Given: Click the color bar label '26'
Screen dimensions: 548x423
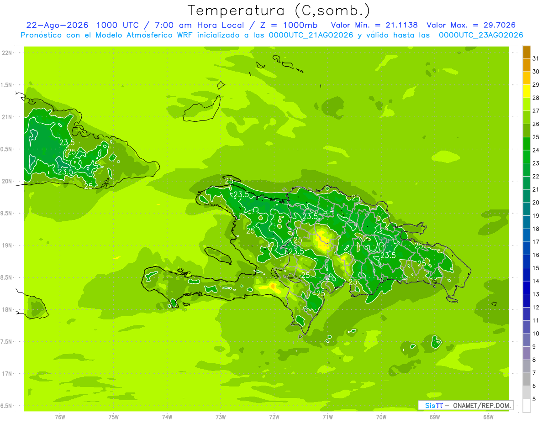Looking at the screenshot, I should [536, 124].
